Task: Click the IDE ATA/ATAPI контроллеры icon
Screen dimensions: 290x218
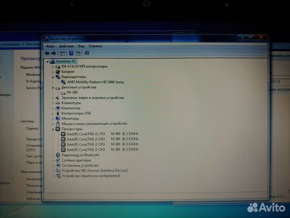Action: 58,67
